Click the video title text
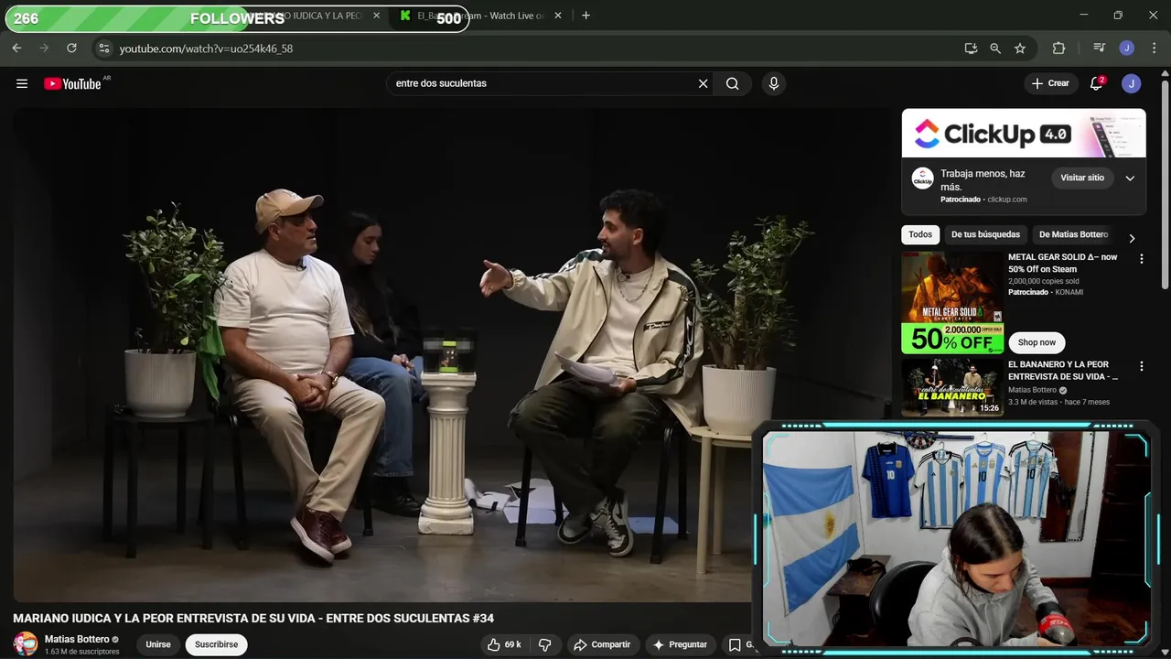The height and width of the screenshot is (659, 1171). click(x=253, y=618)
